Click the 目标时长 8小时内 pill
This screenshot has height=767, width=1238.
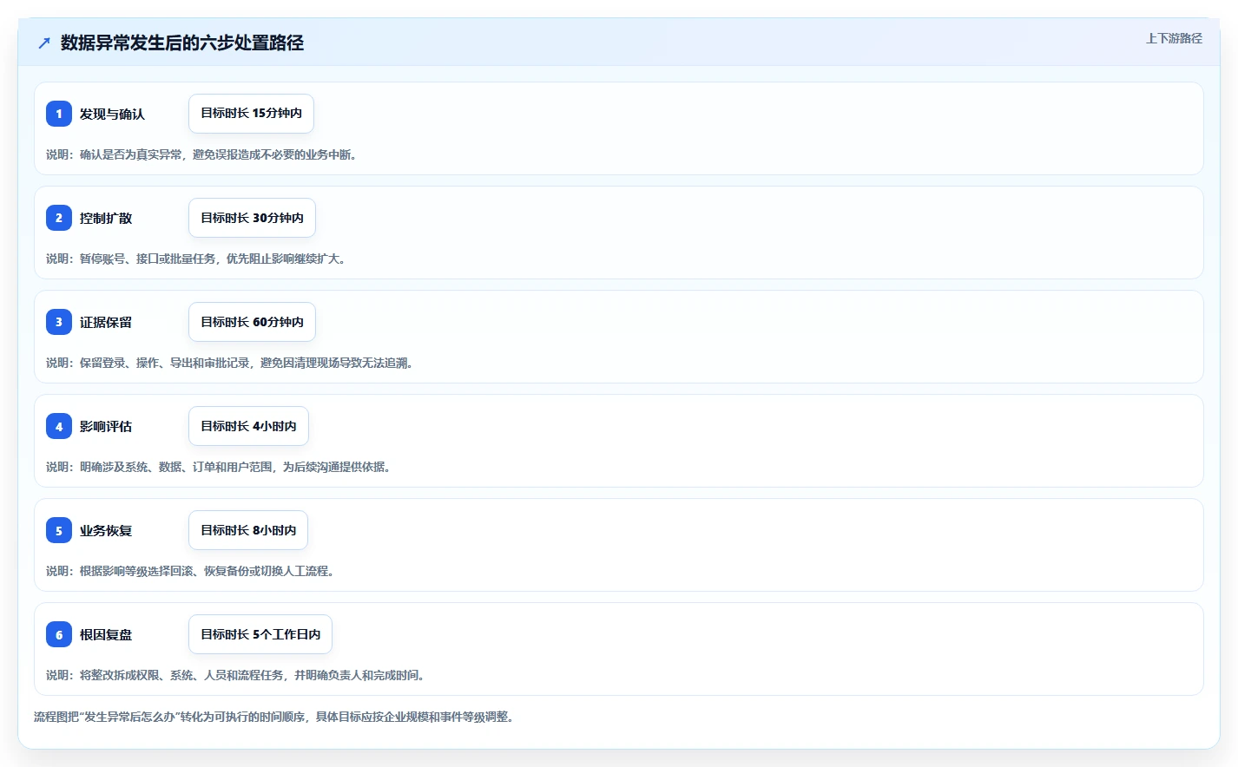click(x=248, y=530)
